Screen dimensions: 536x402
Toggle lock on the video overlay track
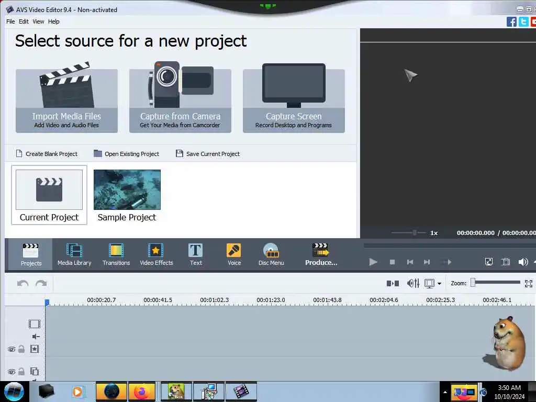click(x=21, y=371)
